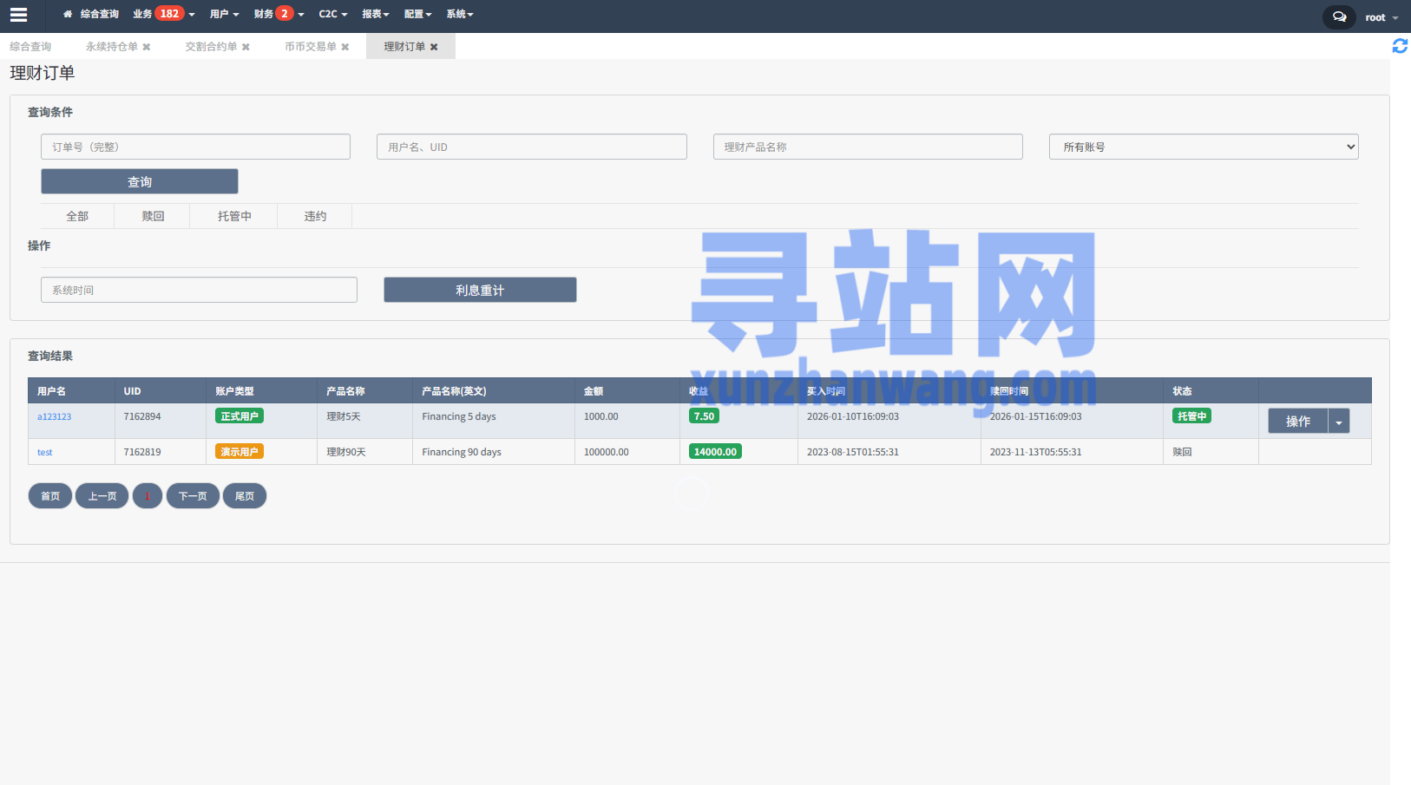The image size is (1411, 785).
Task: Open the 所有账号 account dropdown
Action: click(1204, 147)
